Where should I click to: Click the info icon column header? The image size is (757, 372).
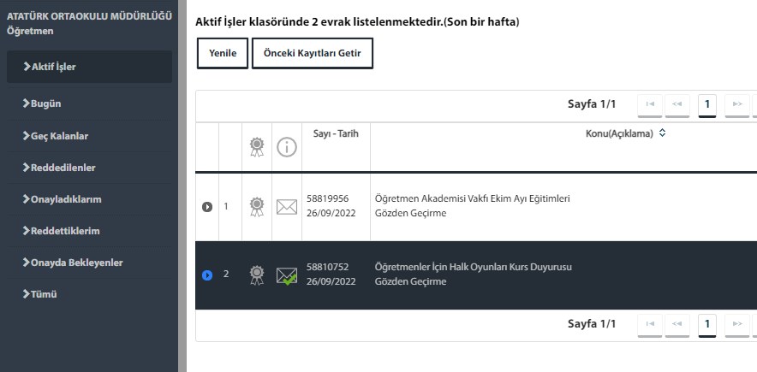(286, 147)
